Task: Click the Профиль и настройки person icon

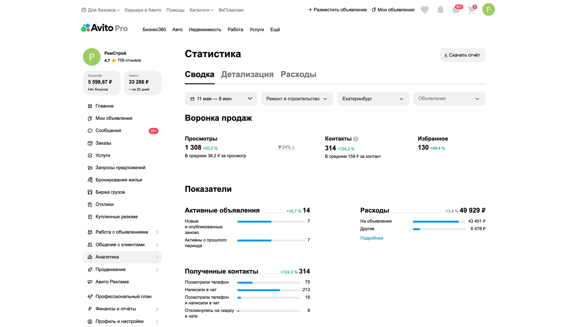Action: (90, 322)
